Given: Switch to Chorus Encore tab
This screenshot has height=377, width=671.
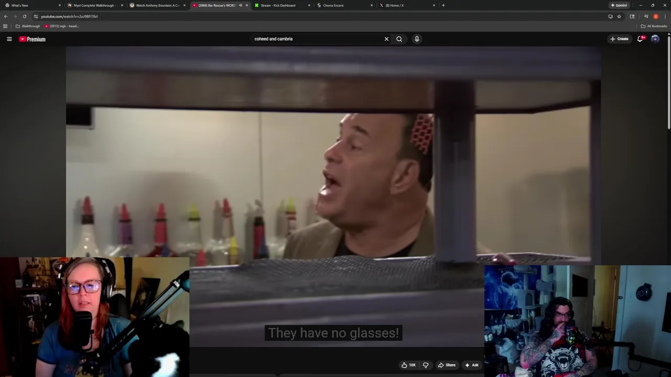Looking at the screenshot, I should point(343,5).
